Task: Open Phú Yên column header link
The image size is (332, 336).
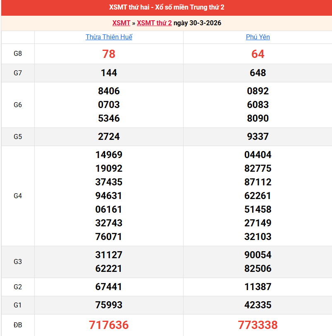Action: 257,37
